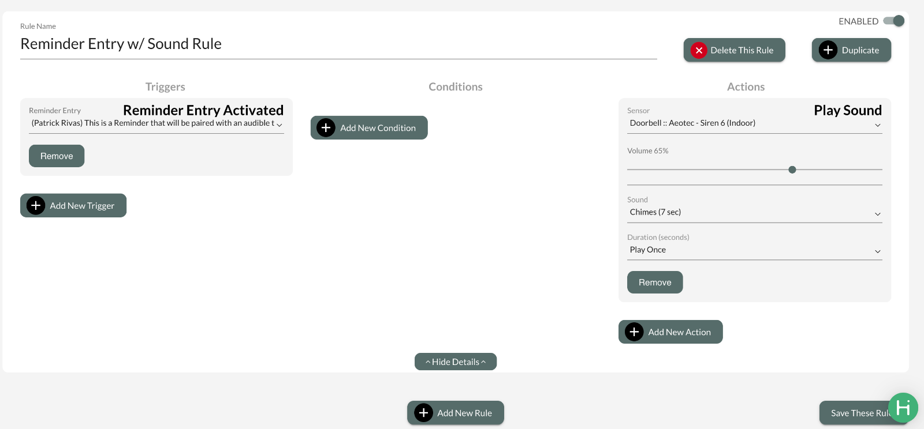Screen dimensions: 924x429
Task: Click the Rule Name text field
Action: point(338,44)
